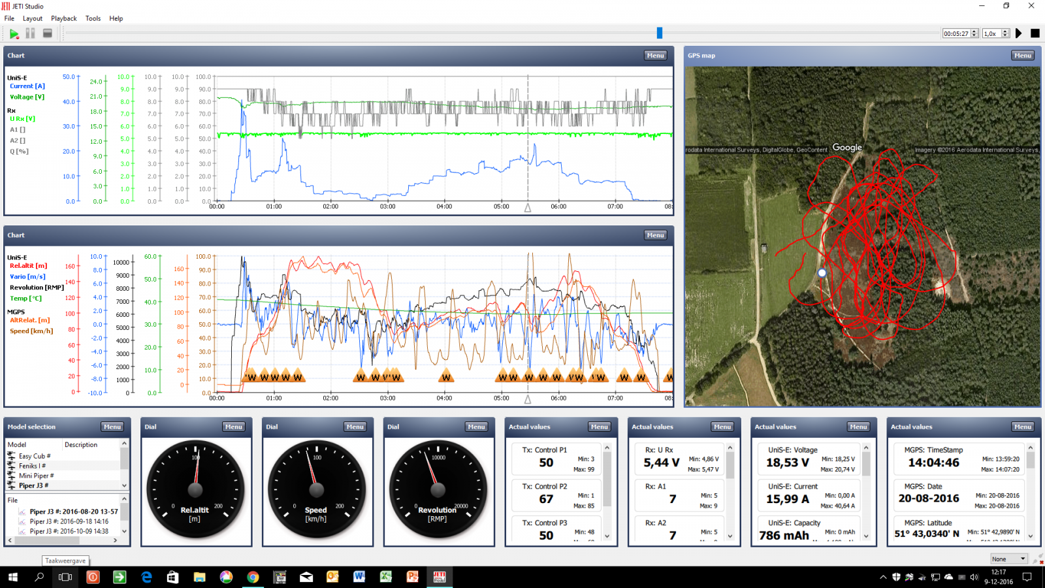
Task: Open Menu of the GPS map panel
Action: pos(1023,56)
